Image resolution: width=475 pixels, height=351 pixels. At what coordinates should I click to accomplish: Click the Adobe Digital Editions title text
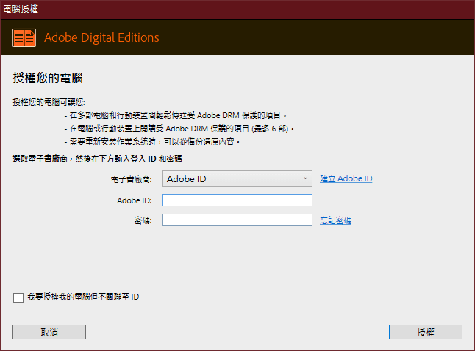point(101,38)
